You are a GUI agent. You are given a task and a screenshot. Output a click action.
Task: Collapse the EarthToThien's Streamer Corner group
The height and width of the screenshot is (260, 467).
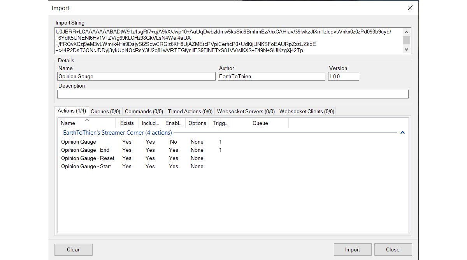click(402, 133)
